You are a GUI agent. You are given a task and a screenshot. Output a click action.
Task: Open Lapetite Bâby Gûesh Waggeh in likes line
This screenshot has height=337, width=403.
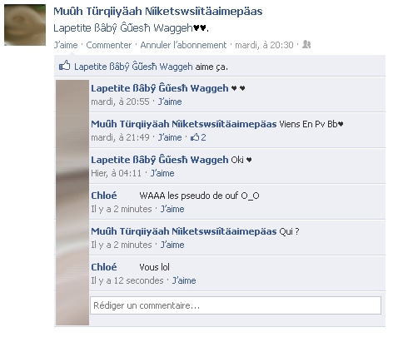pos(133,67)
